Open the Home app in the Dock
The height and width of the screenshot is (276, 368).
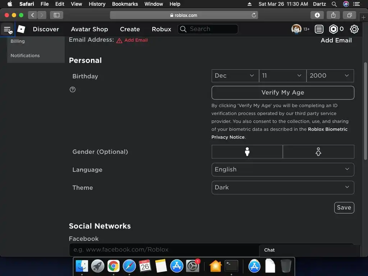(x=216, y=266)
